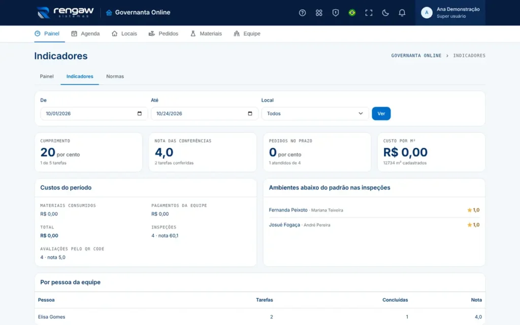Image resolution: width=520 pixels, height=325 pixels.
Task: Click the Tarefas column header
Action: click(x=264, y=300)
